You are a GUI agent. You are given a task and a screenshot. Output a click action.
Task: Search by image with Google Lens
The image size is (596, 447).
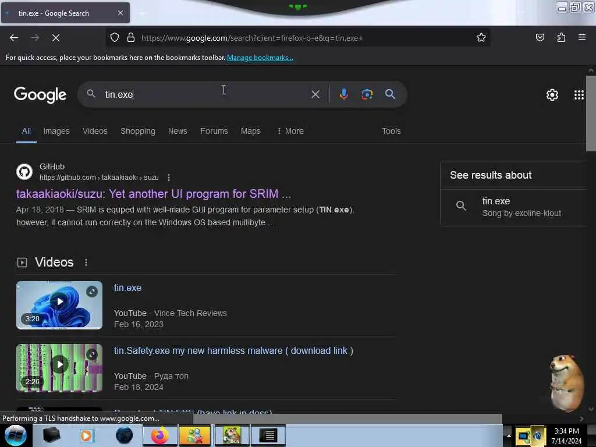[x=367, y=94]
